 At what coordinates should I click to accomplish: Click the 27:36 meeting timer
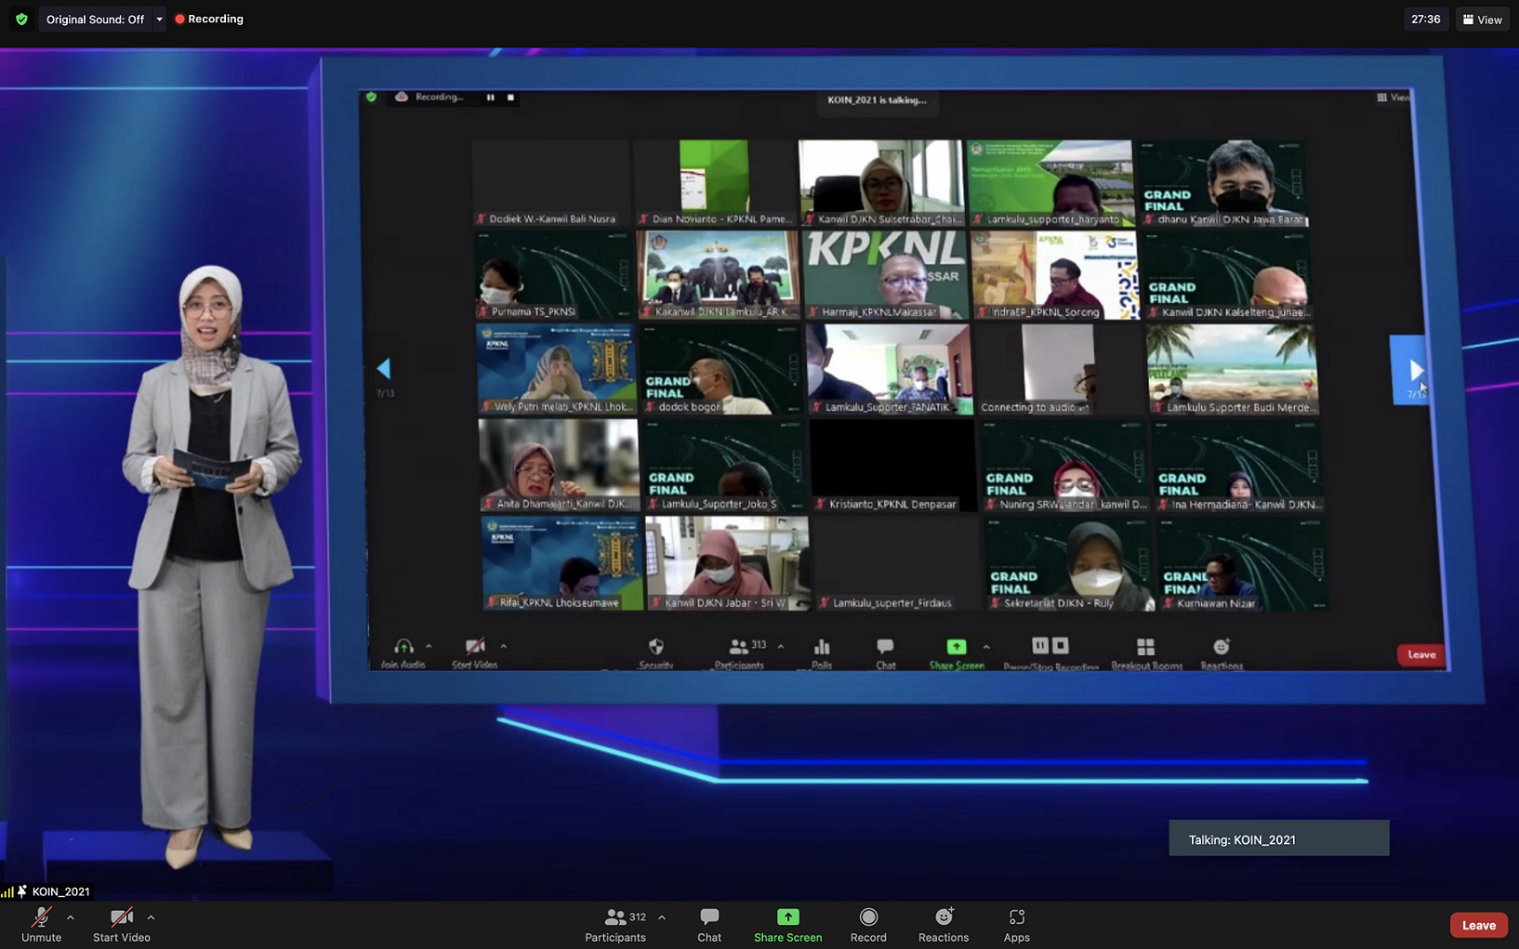tap(1425, 20)
